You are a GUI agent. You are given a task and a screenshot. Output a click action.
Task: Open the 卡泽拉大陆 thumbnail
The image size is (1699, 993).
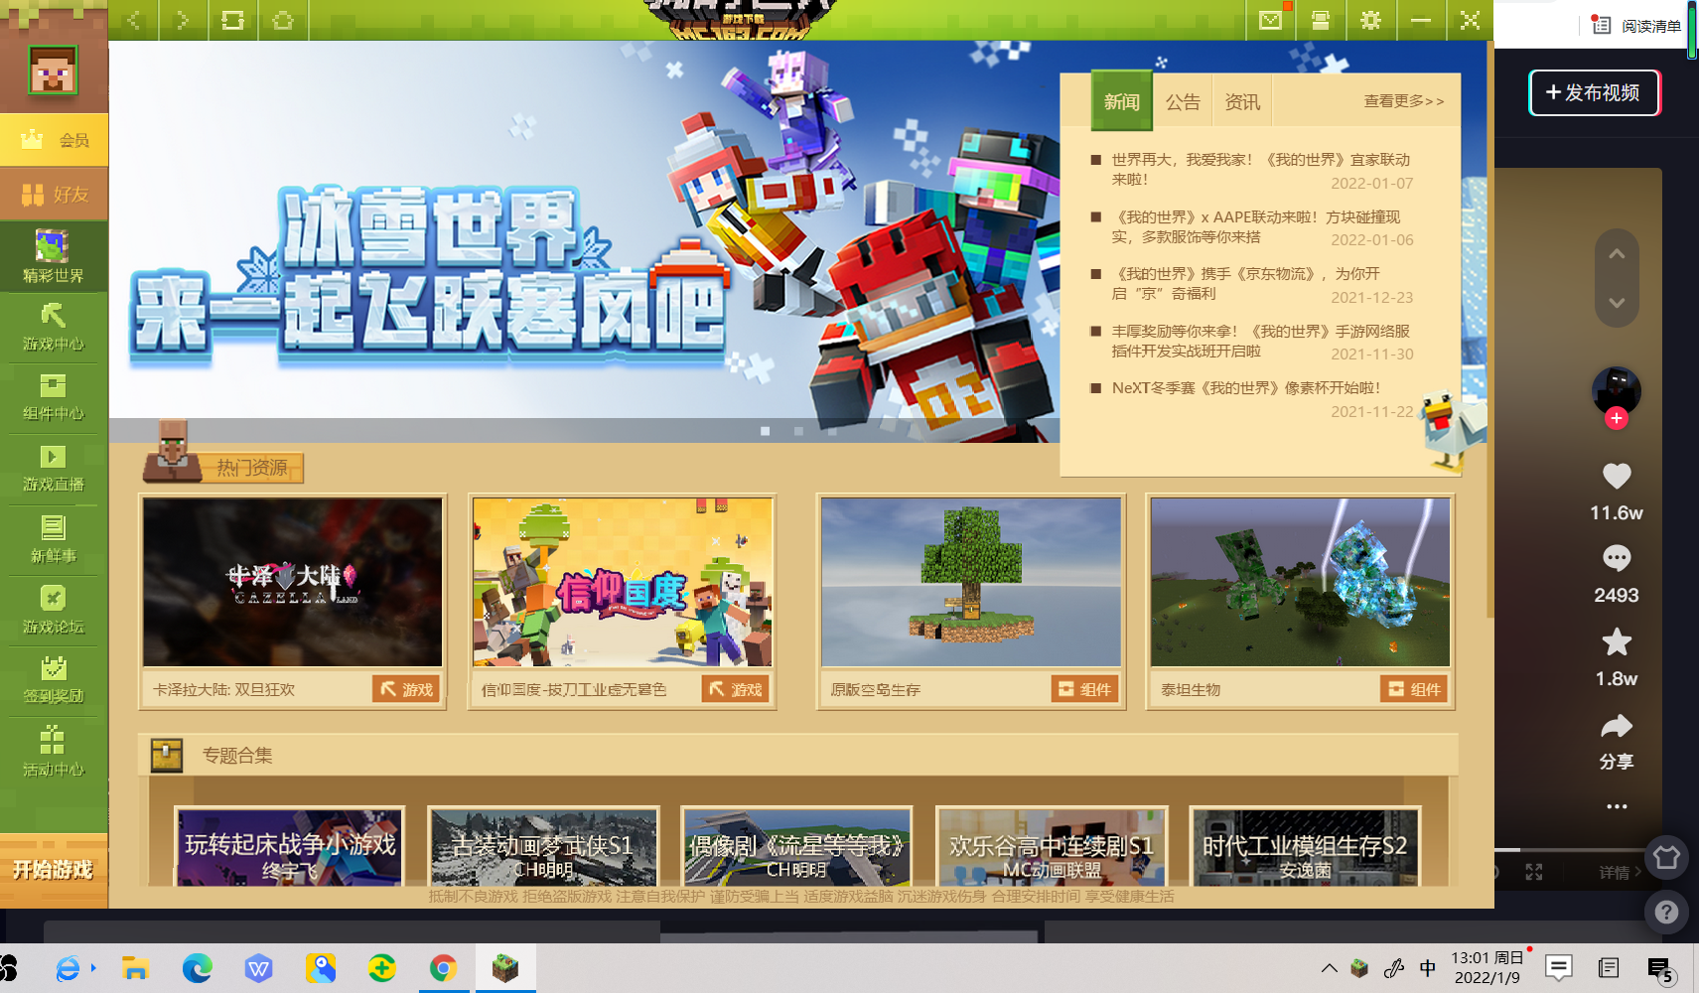293,582
